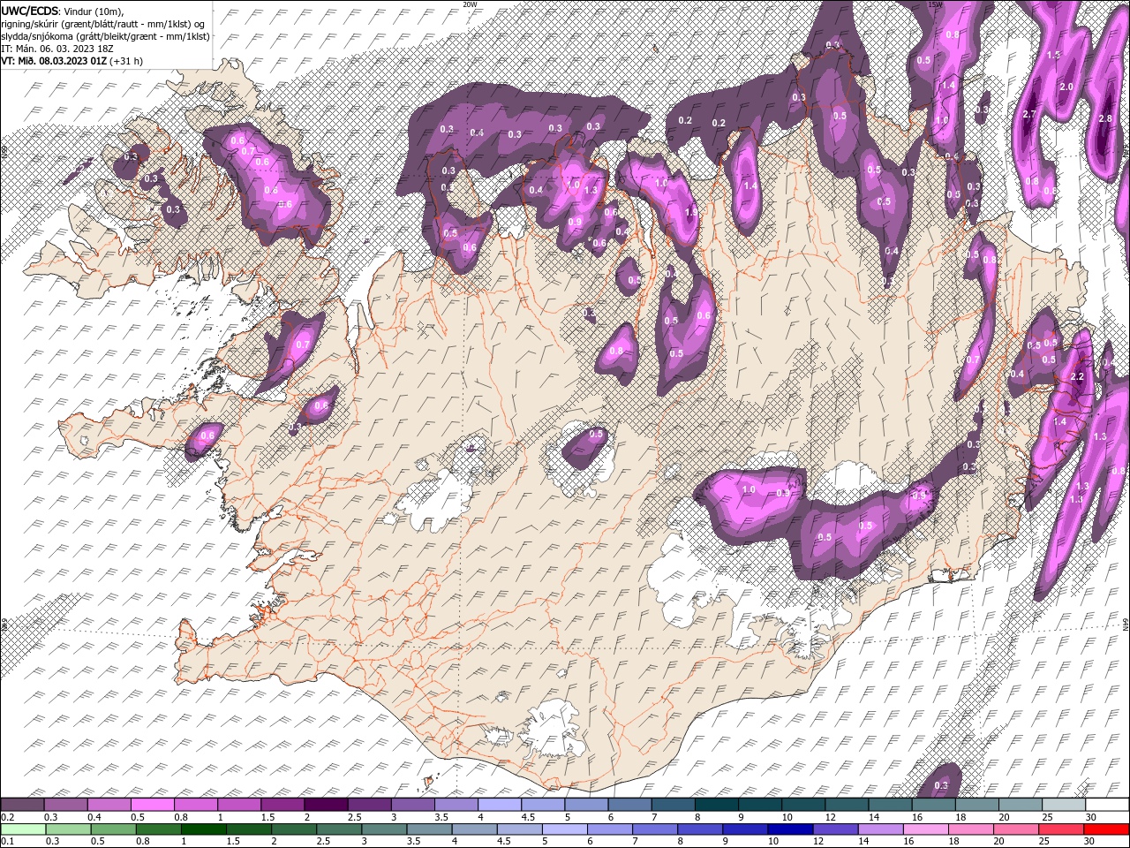The height and width of the screenshot is (848, 1130).
Task: Pick the top-row swatch starting at 1.5
Action: pos(282,805)
